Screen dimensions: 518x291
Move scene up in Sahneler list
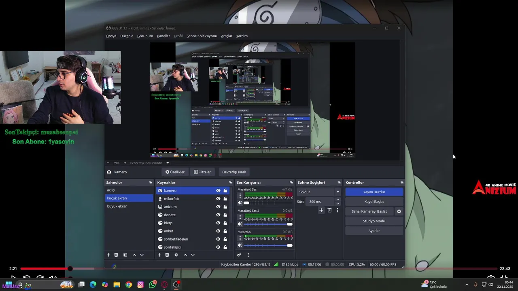134,255
